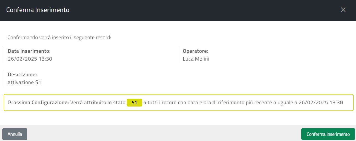Image resolution: width=356 pixels, height=141 pixels.
Task: Click the yellow S1 status badge
Action: [x=134, y=103]
